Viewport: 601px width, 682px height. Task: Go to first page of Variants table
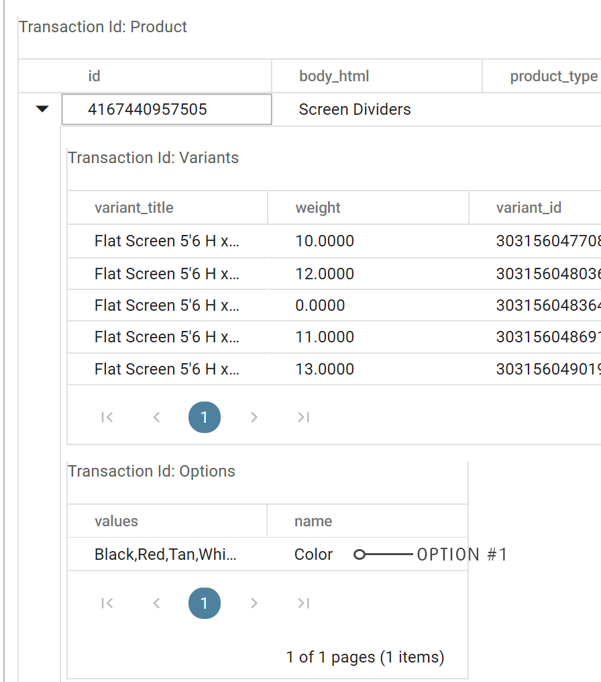tap(107, 418)
